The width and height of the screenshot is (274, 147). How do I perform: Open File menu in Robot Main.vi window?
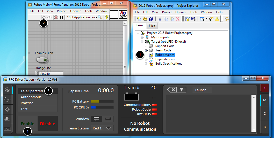click(32, 11)
